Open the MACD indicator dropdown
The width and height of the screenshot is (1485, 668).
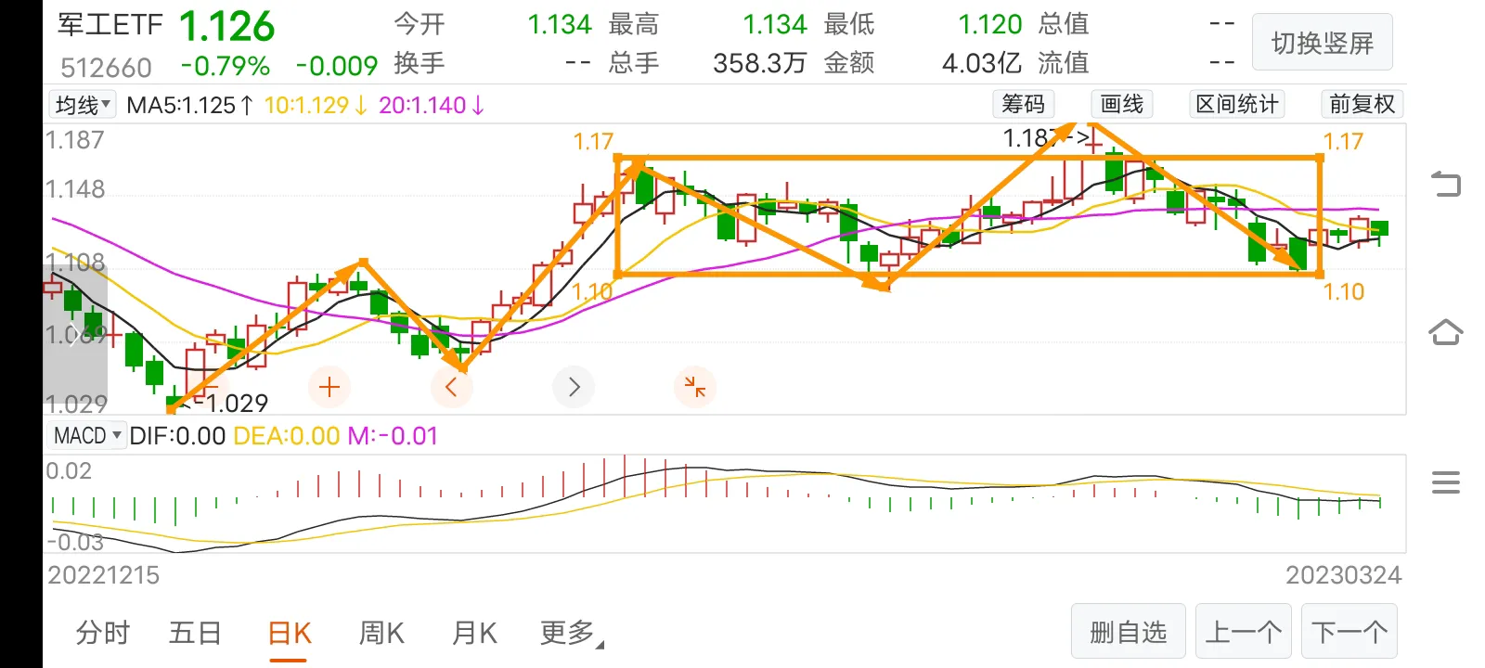tap(87, 435)
